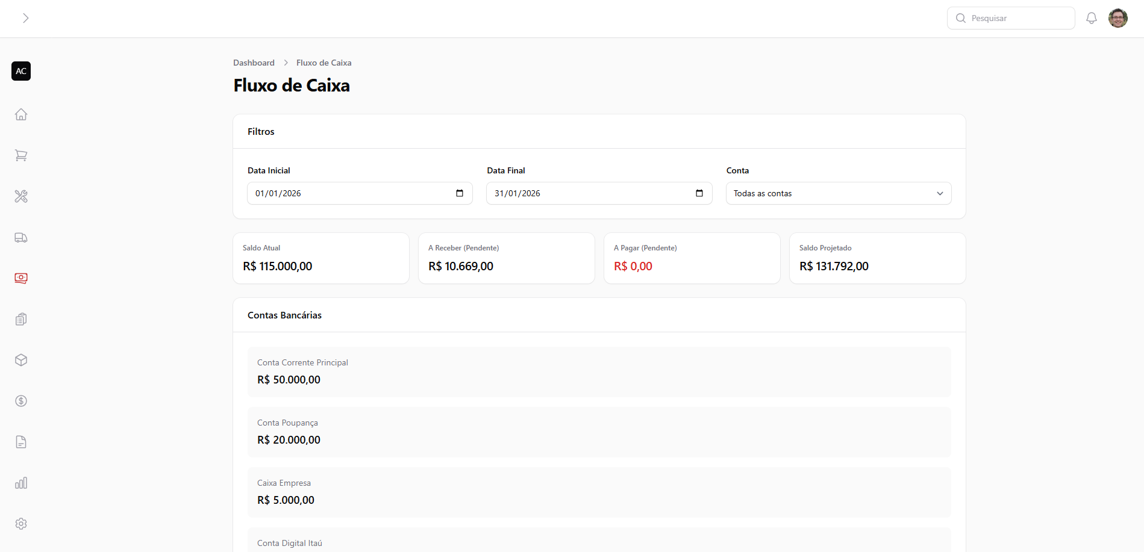Screen dimensions: 1144x552
Task: Open the wrench and screwdriver tools icon
Action: (21, 196)
